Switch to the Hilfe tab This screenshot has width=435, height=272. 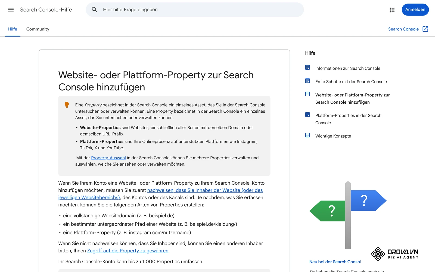click(x=13, y=29)
